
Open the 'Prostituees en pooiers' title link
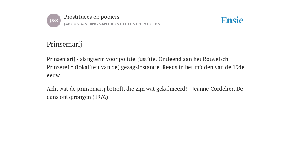pyautogui.click(x=92, y=17)
